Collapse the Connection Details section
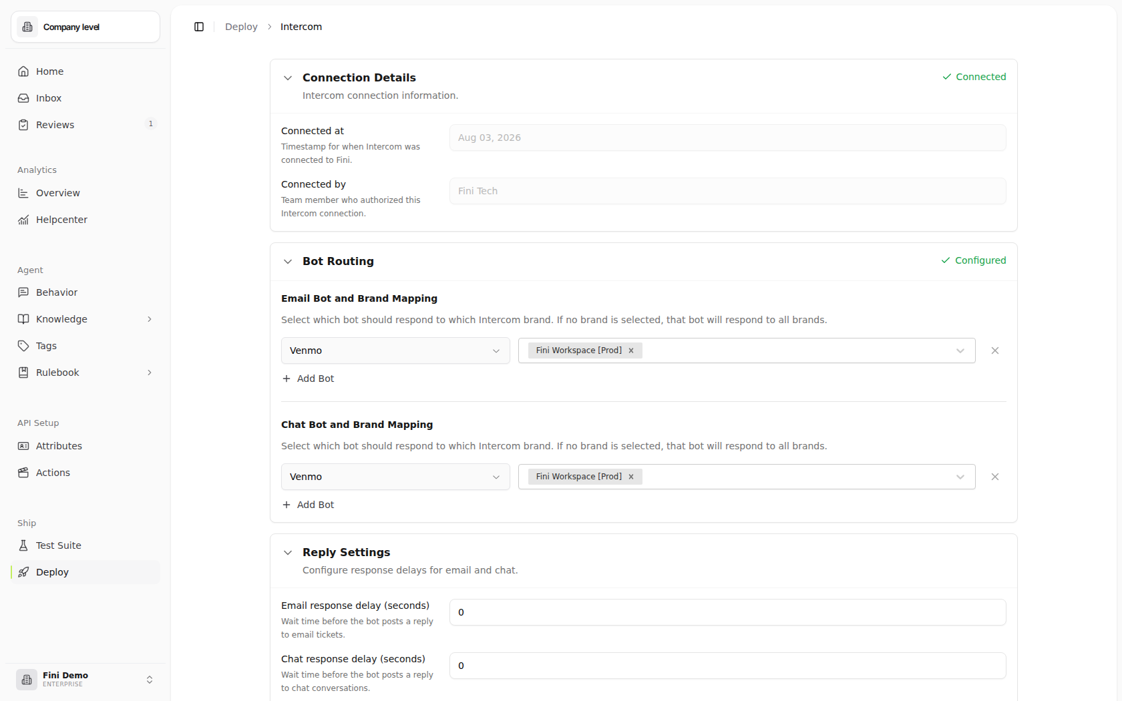Image resolution: width=1122 pixels, height=701 pixels. tap(288, 78)
